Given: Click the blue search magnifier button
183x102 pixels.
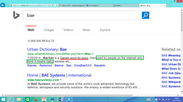Looking at the screenshot, I should 146,15.
